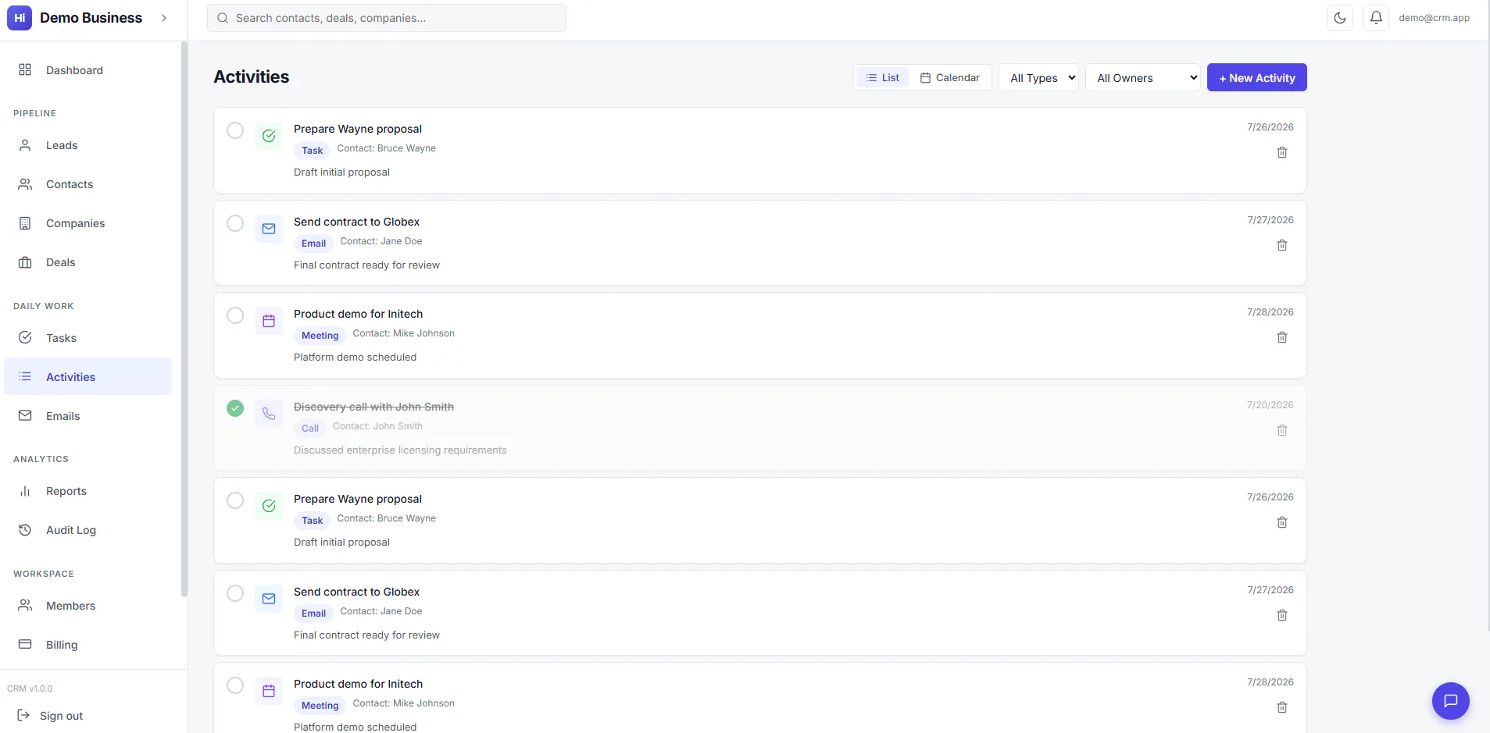Open the demo@crm.app account menu
The image size is (1490, 733).
(x=1434, y=18)
